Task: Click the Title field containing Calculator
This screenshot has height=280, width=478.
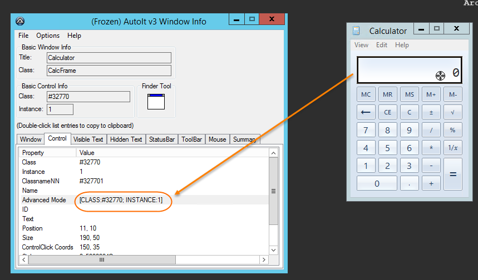Action: coord(109,58)
